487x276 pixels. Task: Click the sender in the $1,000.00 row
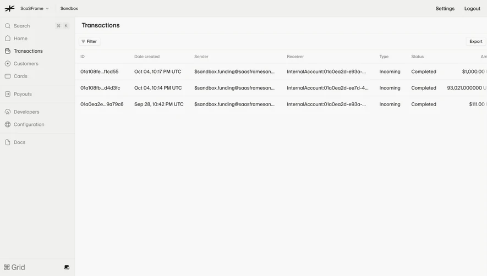(234, 71)
